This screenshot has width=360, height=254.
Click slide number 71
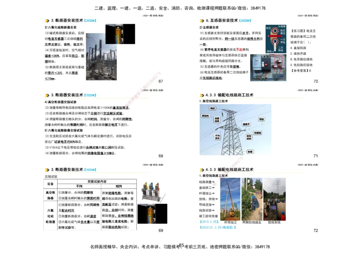tap(316, 156)
